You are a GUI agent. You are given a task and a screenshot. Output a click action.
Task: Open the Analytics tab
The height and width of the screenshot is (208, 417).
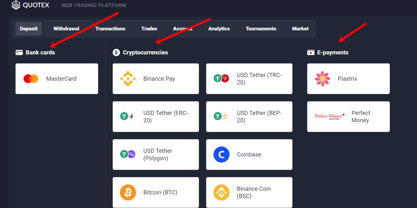click(x=219, y=29)
